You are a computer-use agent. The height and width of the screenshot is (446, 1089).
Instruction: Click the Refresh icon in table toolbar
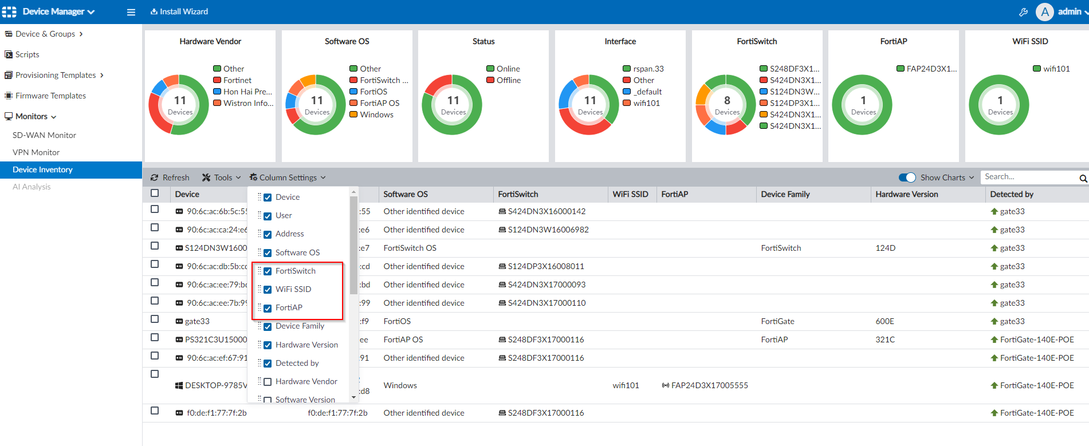(155, 177)
